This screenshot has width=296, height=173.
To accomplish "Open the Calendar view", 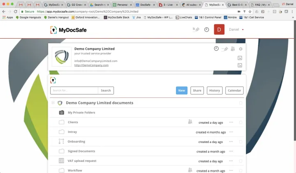I will click(x=234, y=90).
